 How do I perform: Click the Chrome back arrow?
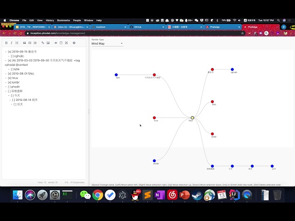point(4,33)
